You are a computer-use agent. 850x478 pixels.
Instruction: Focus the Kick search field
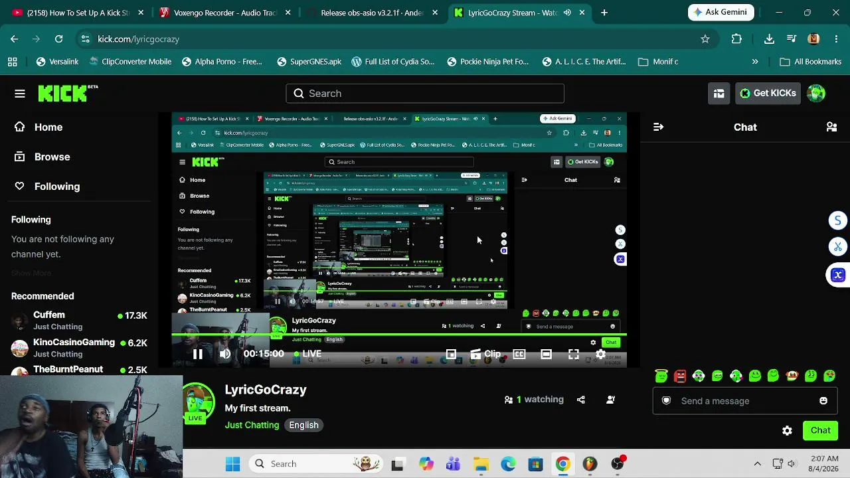tap(425, 94)
